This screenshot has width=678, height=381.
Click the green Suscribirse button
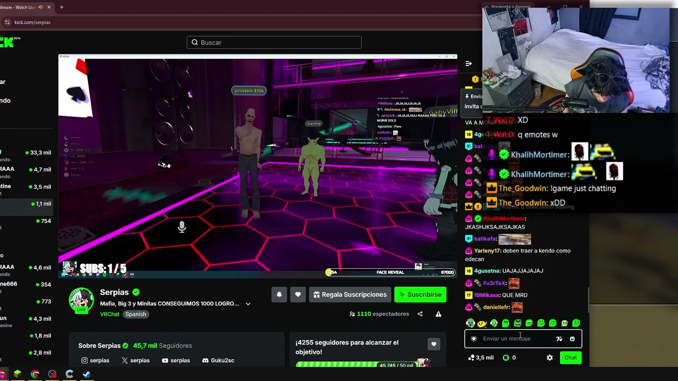point(421,295)
